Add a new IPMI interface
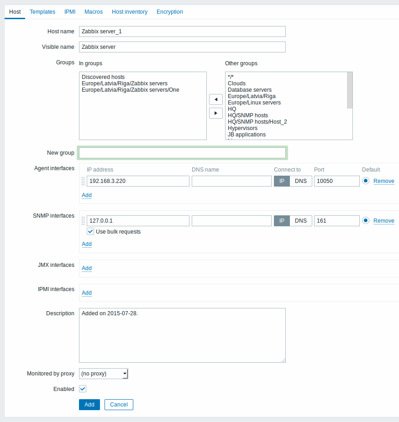The image size is (399, 422). point(87,292)
